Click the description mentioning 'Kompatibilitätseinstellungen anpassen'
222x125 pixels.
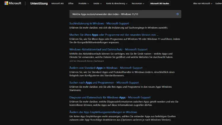125,41
